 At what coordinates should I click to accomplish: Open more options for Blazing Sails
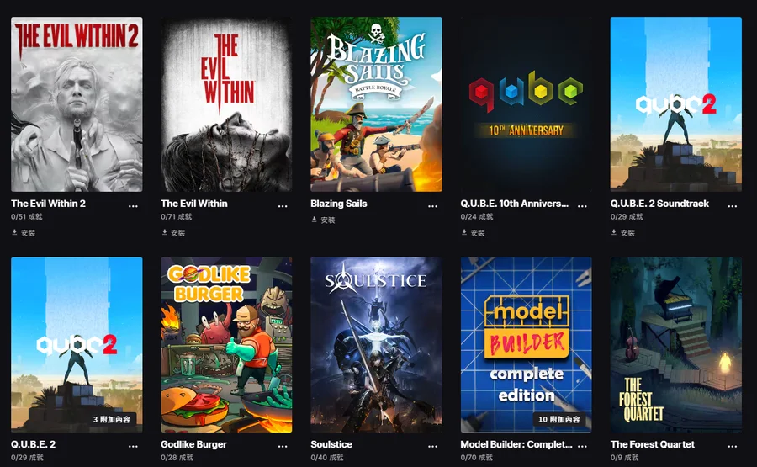click(x=433, y=205)
